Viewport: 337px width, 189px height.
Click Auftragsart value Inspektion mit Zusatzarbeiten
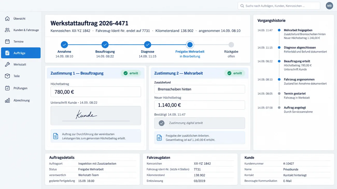(97, 164)
